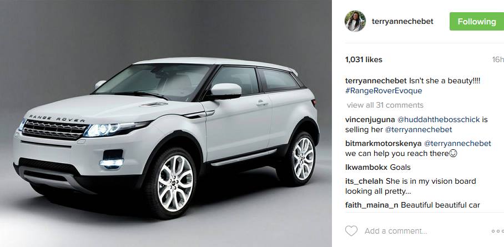The width and height of the screenshot is (504, 247).
Task: Open bitmarkmotorskenya commenter profile
Action: [x=384, y=143]
